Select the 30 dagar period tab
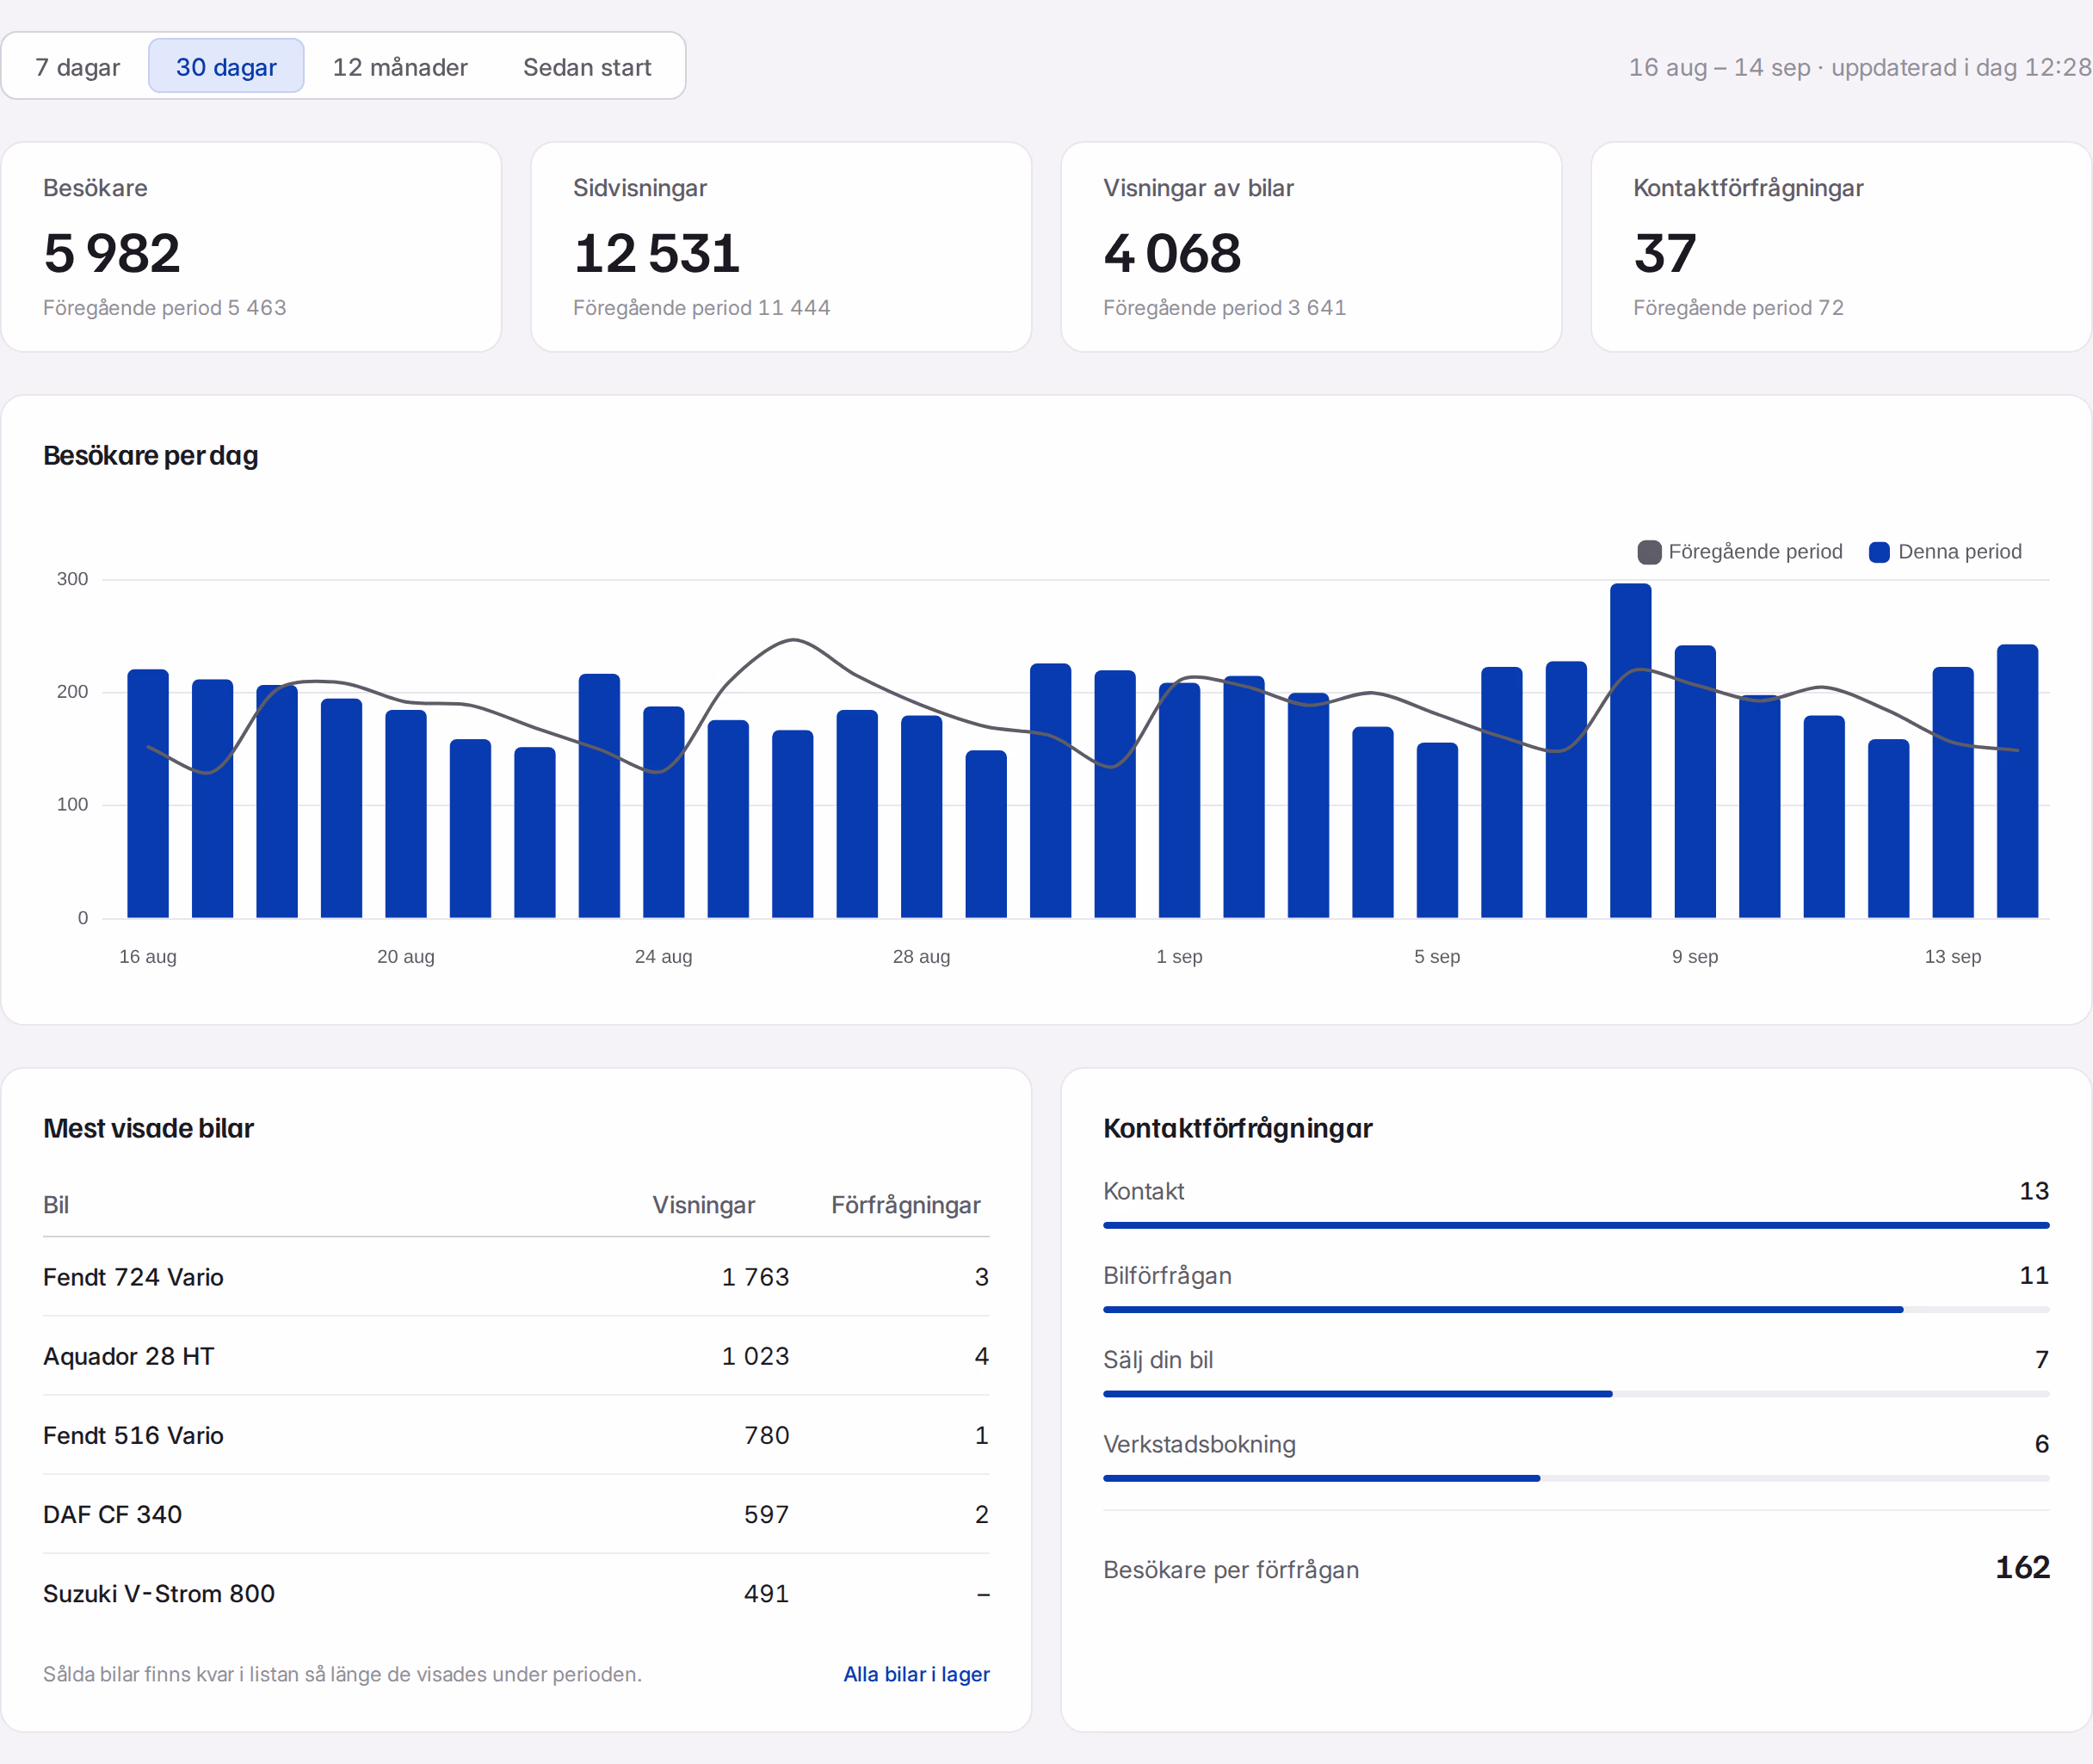The image size is (2093, 1764). (226, 67)
